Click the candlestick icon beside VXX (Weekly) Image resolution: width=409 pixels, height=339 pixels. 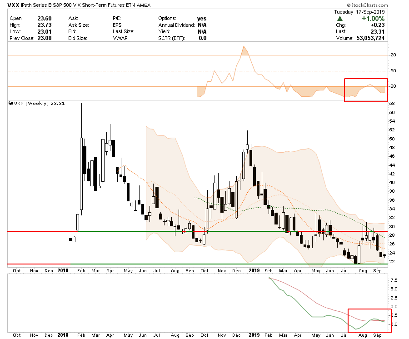click(11, 103)
